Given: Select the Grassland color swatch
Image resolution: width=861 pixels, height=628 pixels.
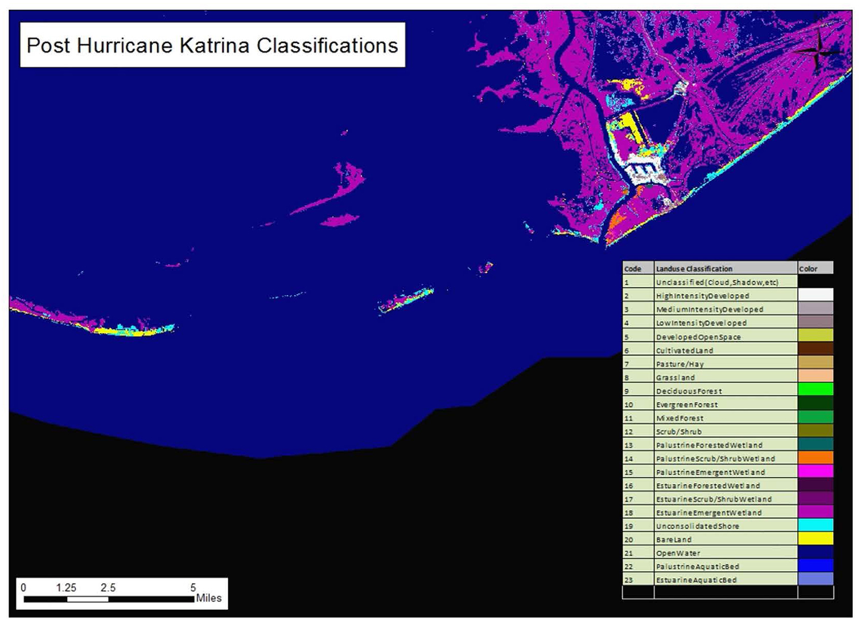Looking at the screenshot, I should coord(815,377).
